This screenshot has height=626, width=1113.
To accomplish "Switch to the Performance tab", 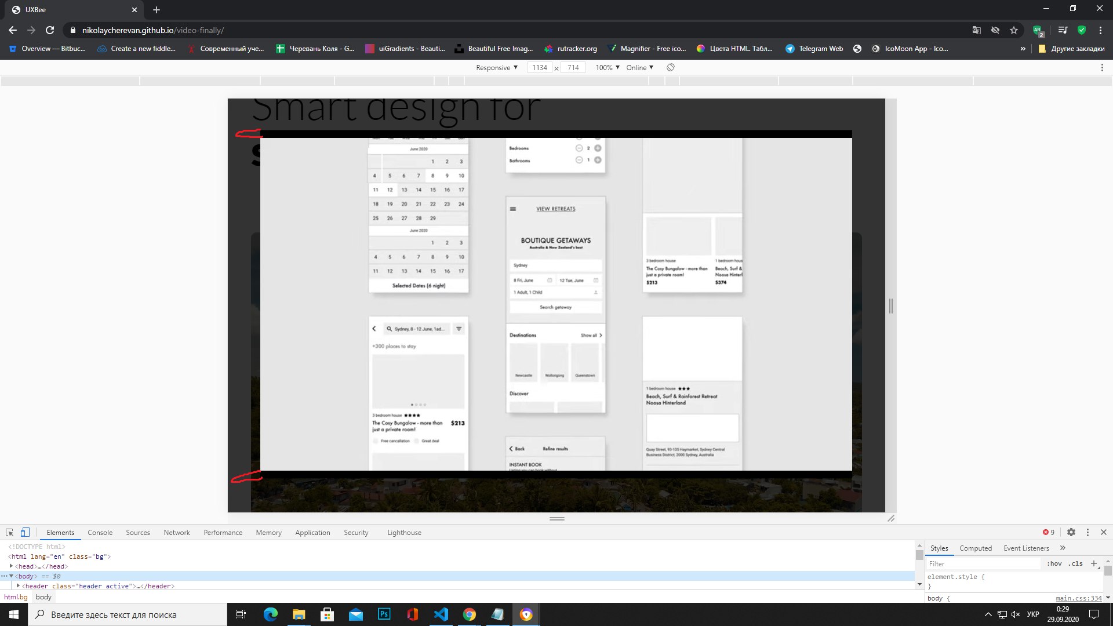I will [223, 533].
